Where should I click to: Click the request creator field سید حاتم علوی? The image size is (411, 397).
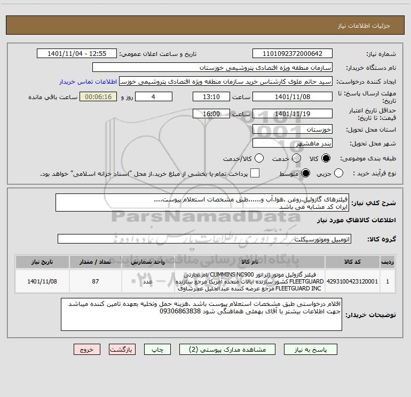226,82
